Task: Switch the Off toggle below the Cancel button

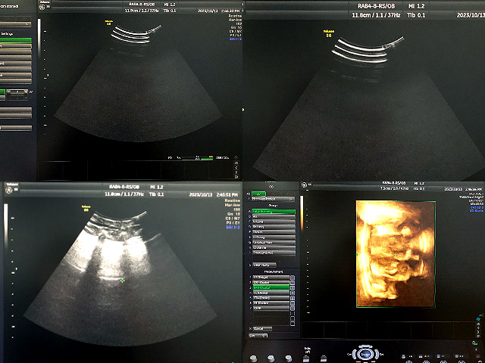Action: pos(258,336)
